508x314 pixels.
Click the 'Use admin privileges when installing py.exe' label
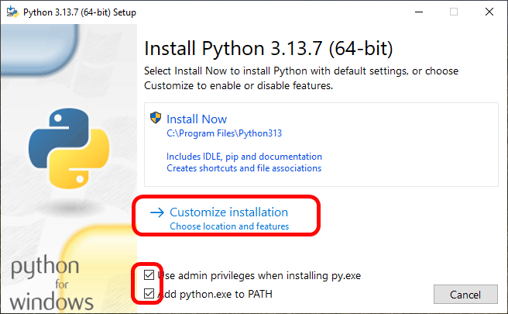click(260, 275)
